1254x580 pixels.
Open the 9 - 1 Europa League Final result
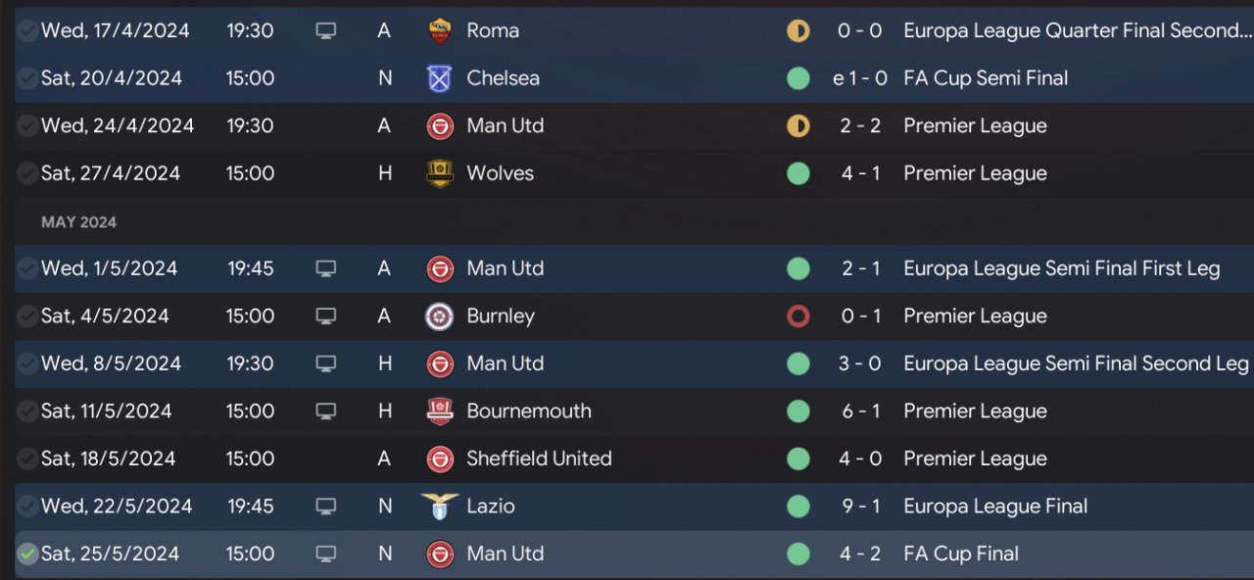(860, 507)
